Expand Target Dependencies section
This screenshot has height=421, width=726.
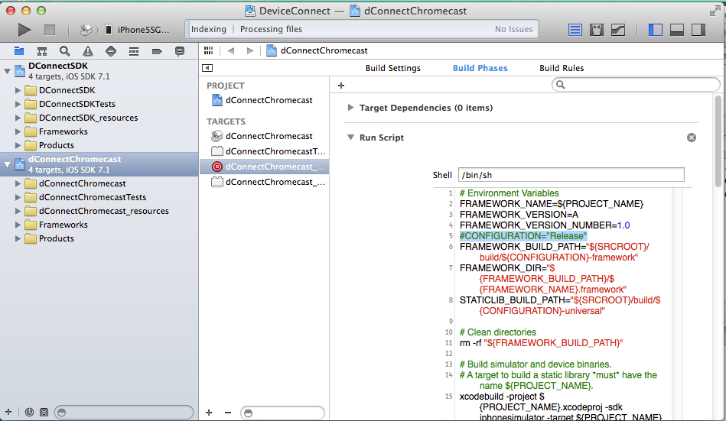coord(350,108)
